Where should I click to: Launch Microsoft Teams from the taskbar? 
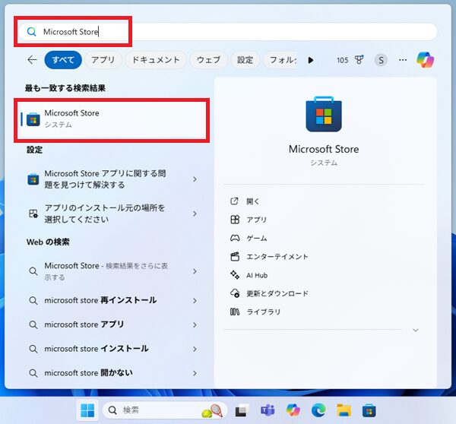pos(268,410)
